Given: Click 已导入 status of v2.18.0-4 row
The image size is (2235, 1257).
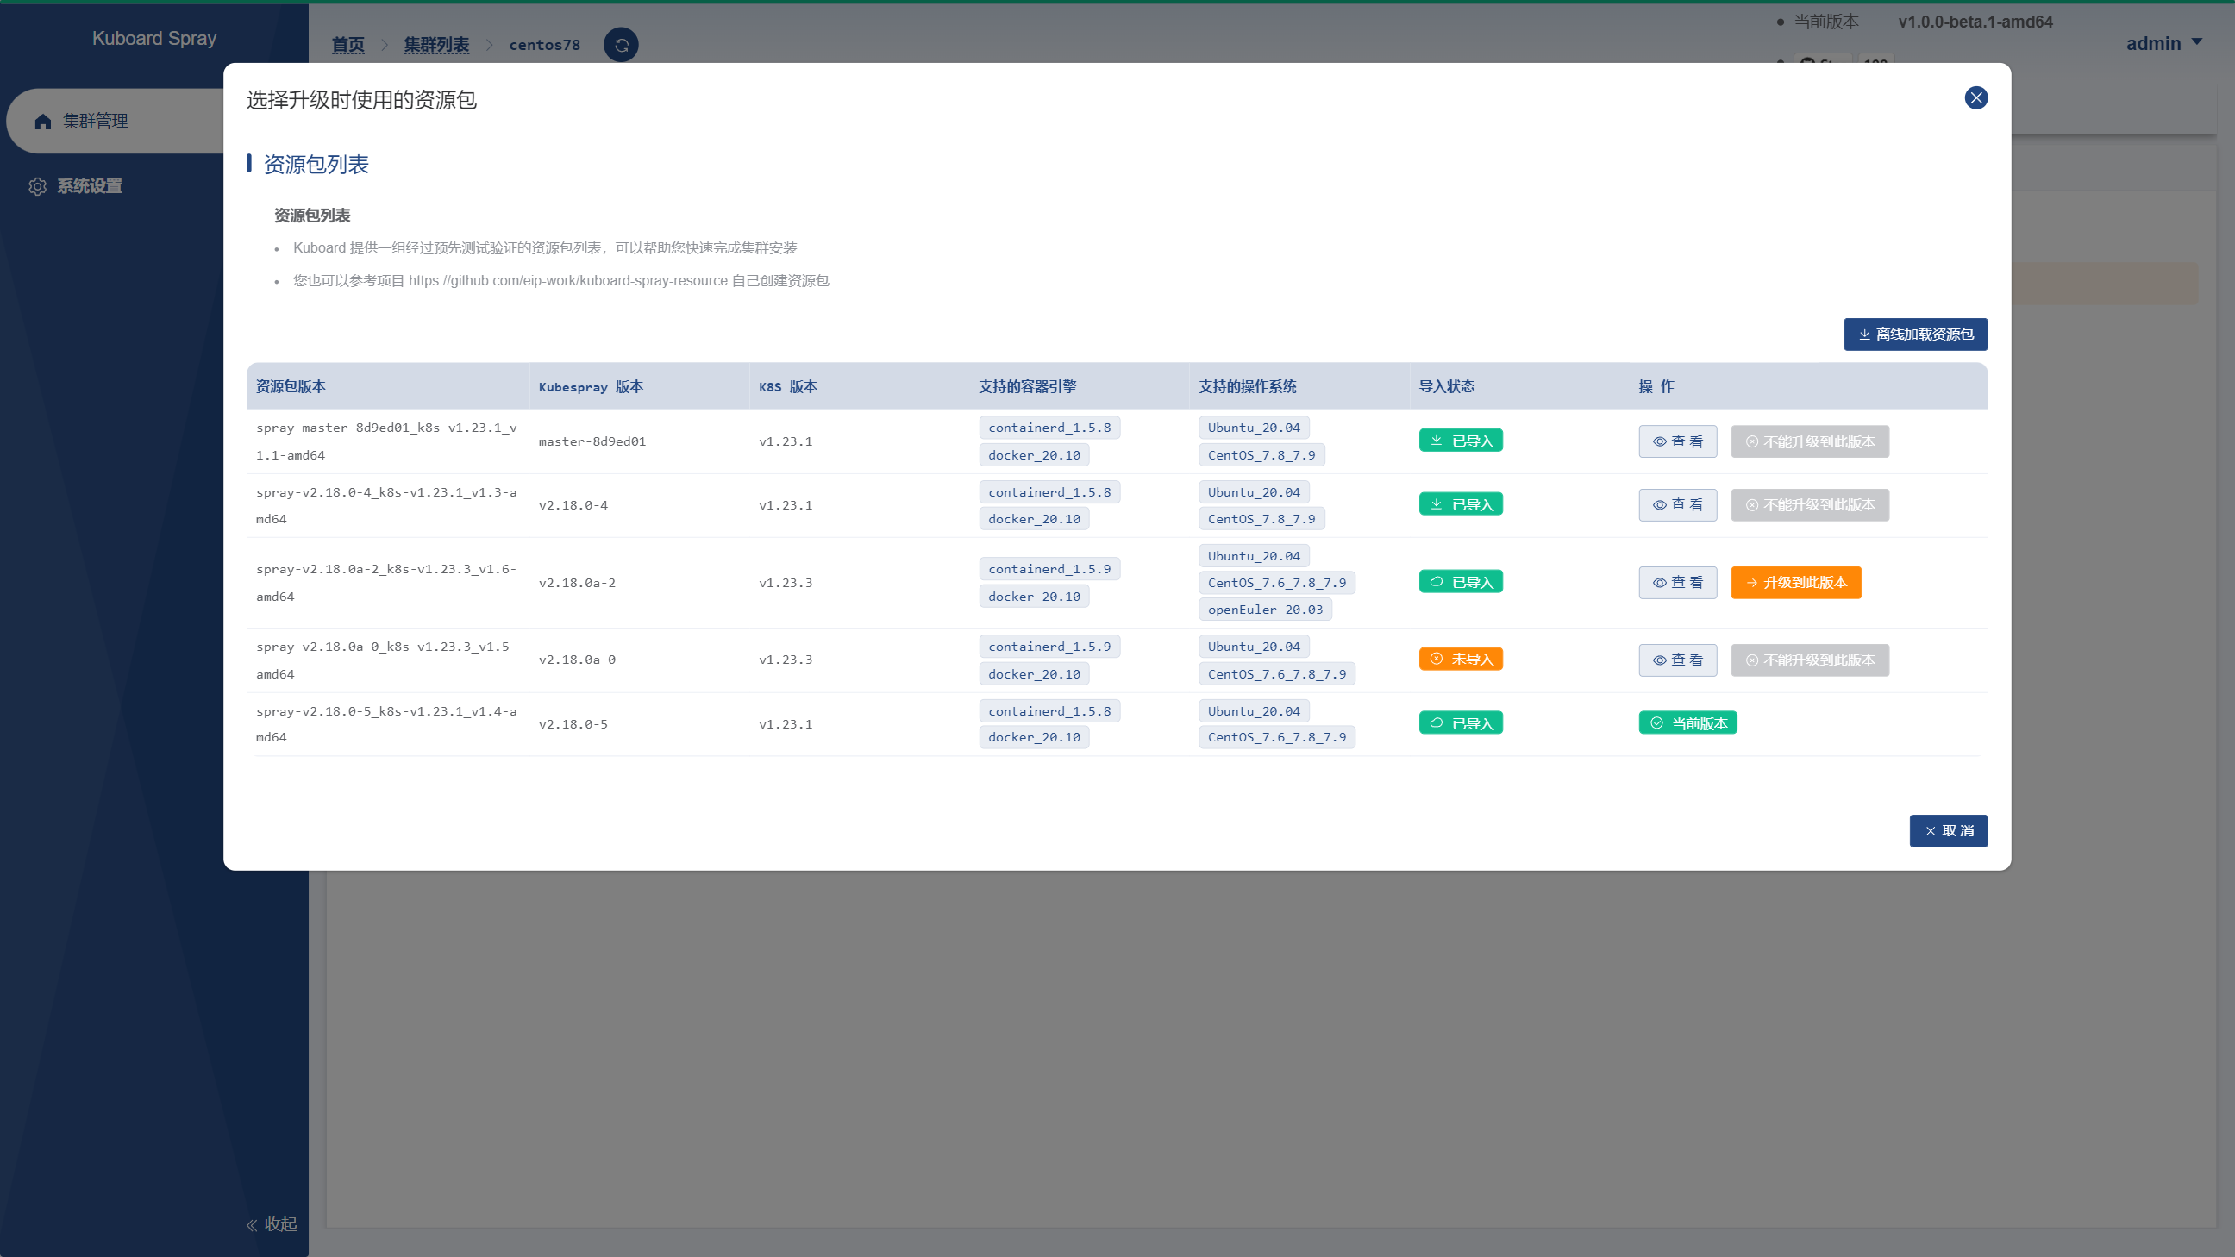Looking at the screenshot, I should pos(1461,505).
